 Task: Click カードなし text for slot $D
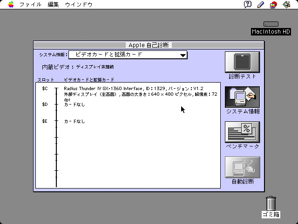click(x=74, y=105)
